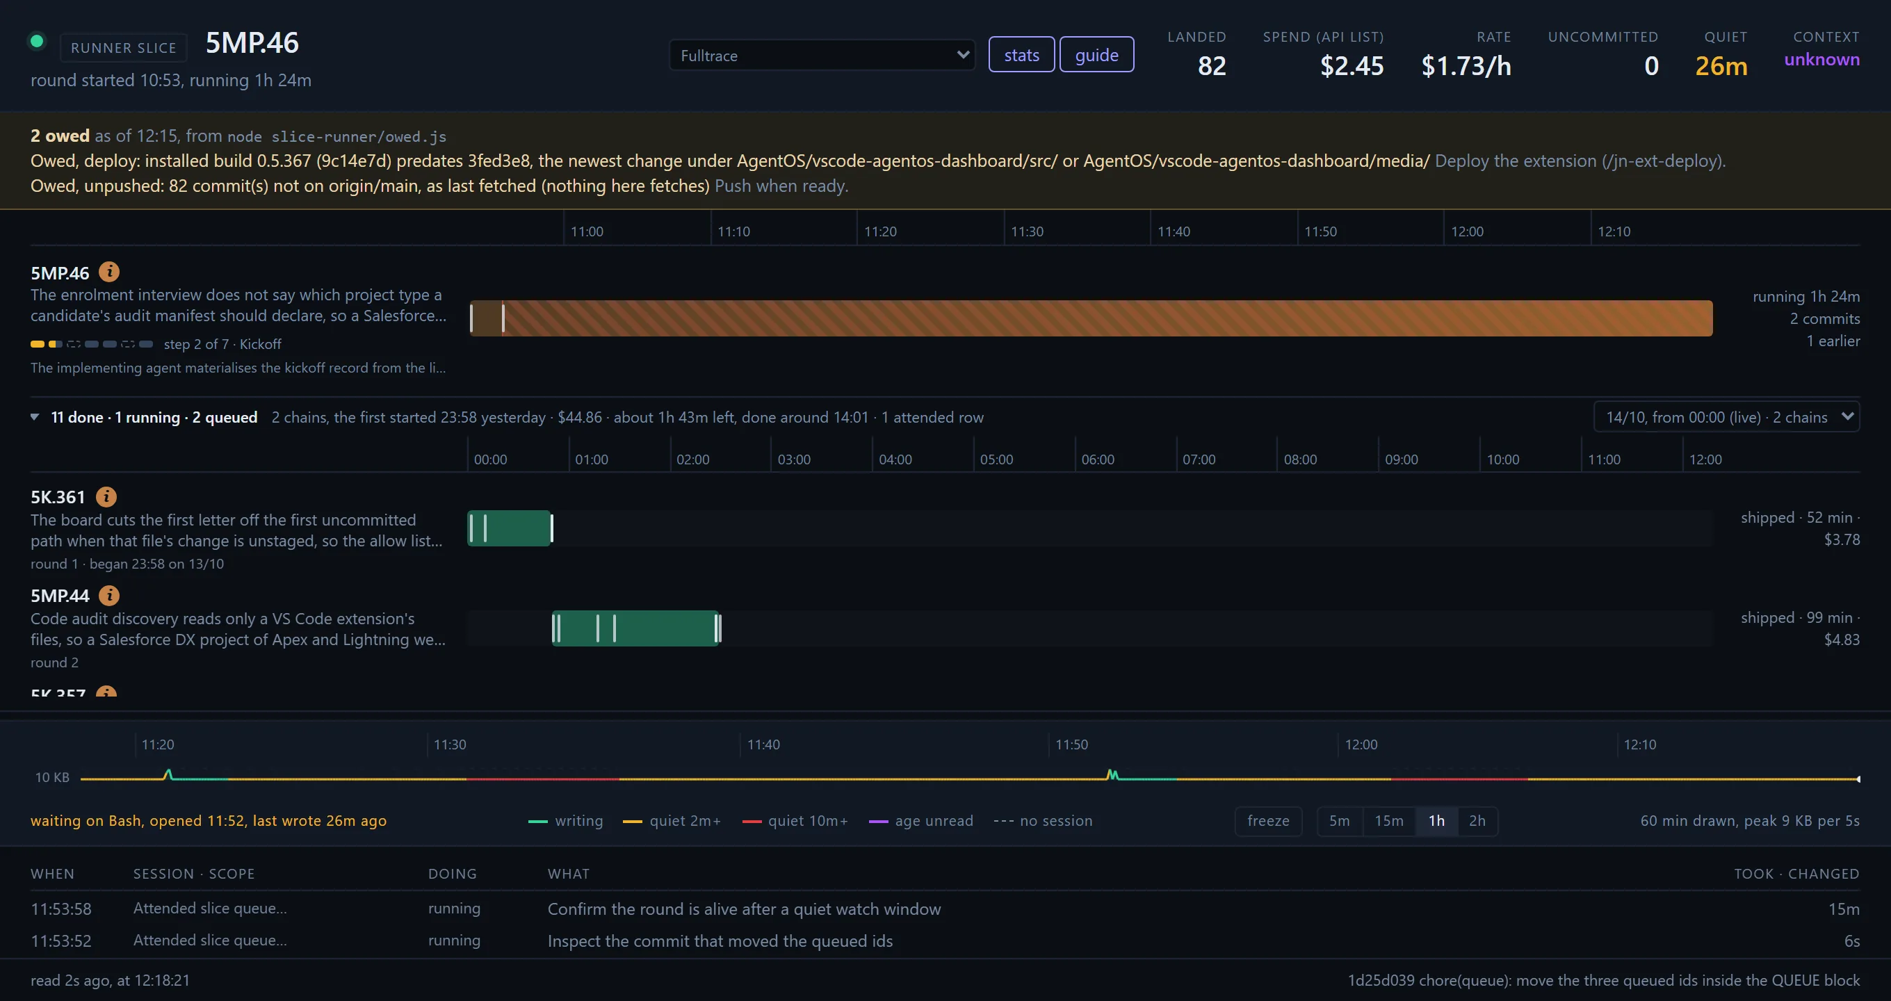The width and height of the screenshot is (1891, 1001).
Task: Click the '$2.45' spend value
Action: point(1352,66)
